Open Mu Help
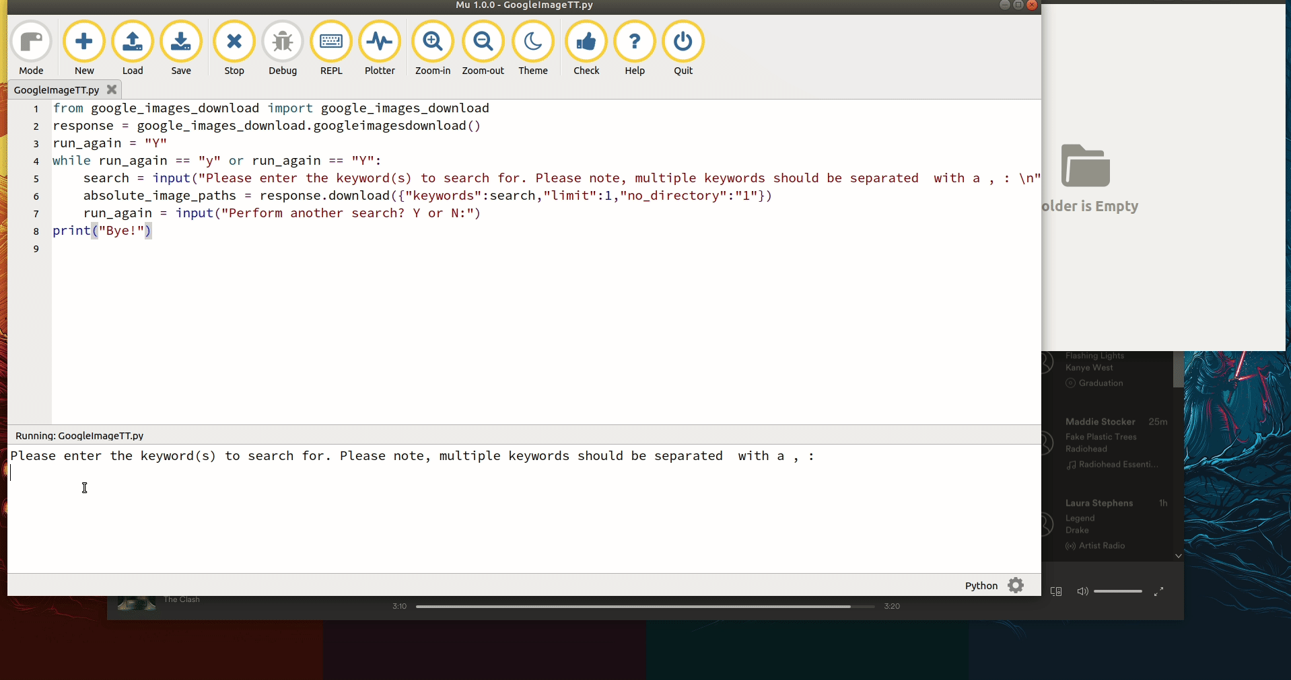Image resolution: width=1291 pixels, height=680 pixels. (635, 48)
